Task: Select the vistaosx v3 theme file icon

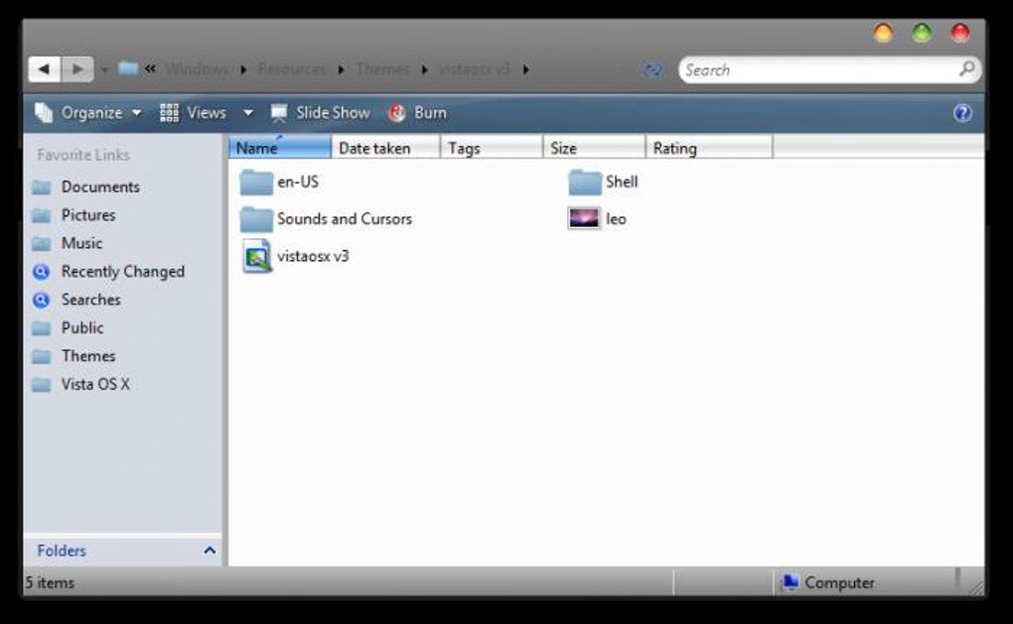Action: (x=257, y=256)
